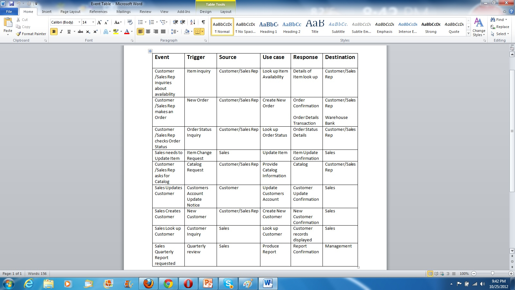Click the 100% zoom level
Image resolution: width=515 pixels, height=290 pixels.
(x=464, y=274)
